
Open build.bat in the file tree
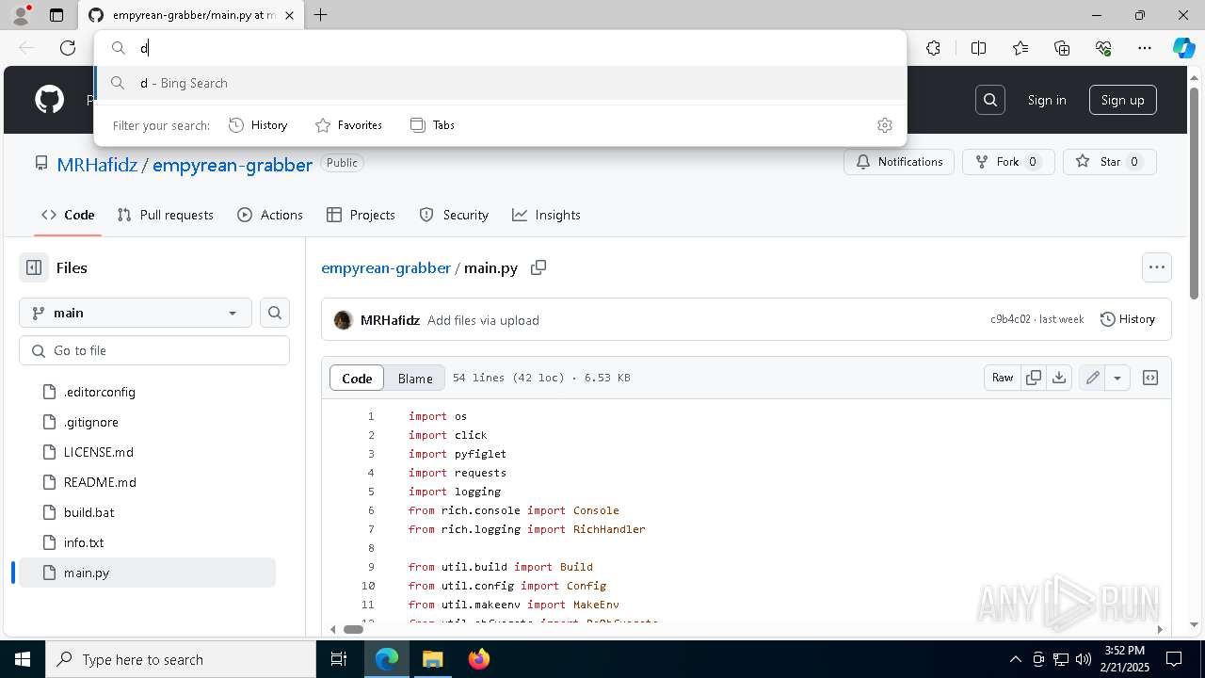pyautogui.click(x=89, y=512)
